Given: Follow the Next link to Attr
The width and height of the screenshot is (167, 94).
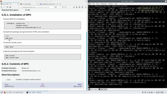Looking at the screenshot, I should 79,84.
